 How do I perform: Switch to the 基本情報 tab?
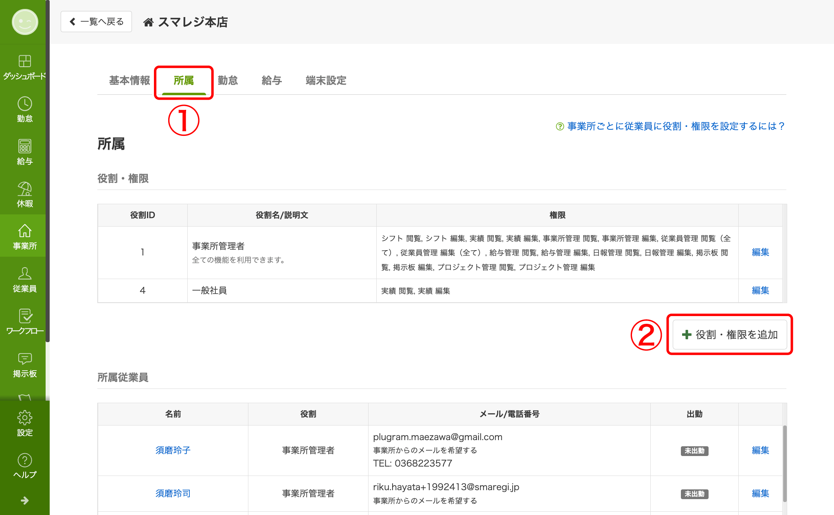(x=129, y=81)
